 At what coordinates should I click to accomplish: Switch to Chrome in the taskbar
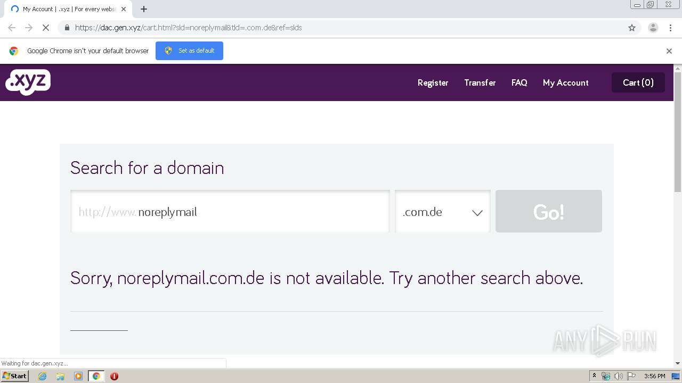coord(96,376)
